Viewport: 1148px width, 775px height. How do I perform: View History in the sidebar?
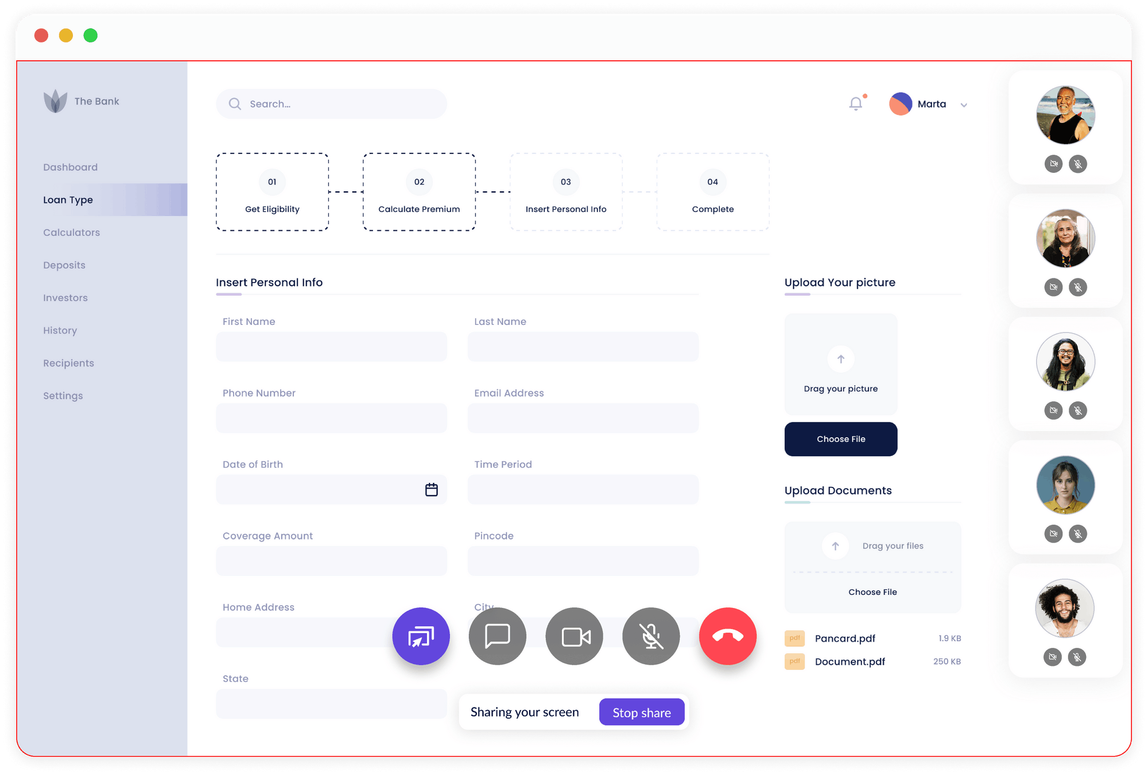pyautogui.click(x=60, y=331)
